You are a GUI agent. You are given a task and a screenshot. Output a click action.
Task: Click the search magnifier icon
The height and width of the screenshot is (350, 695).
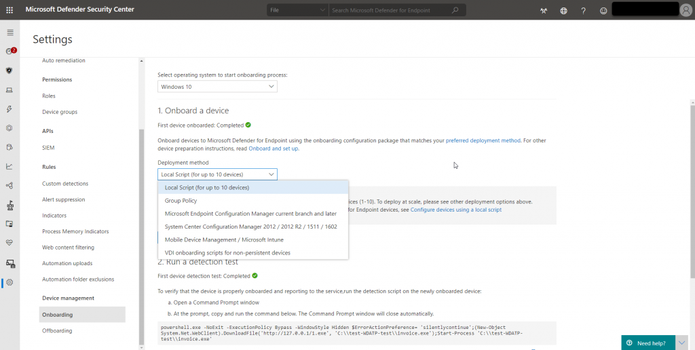pyautogui.click(x=455, y=9)
